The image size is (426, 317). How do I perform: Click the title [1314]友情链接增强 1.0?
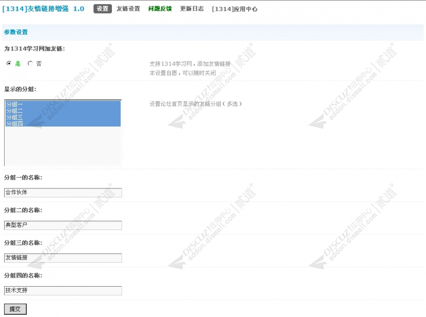tap(43, 9)
